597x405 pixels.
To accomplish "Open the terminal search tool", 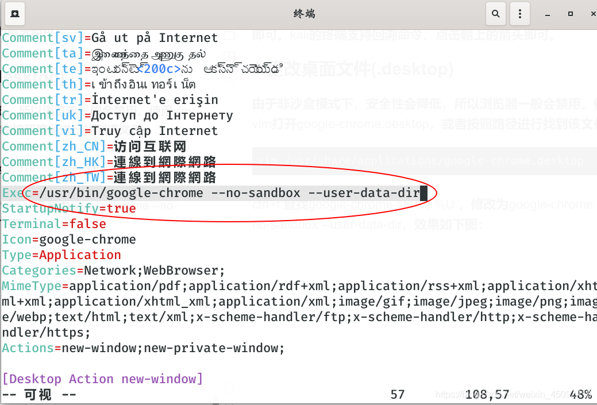I will [x=495, y=14].
